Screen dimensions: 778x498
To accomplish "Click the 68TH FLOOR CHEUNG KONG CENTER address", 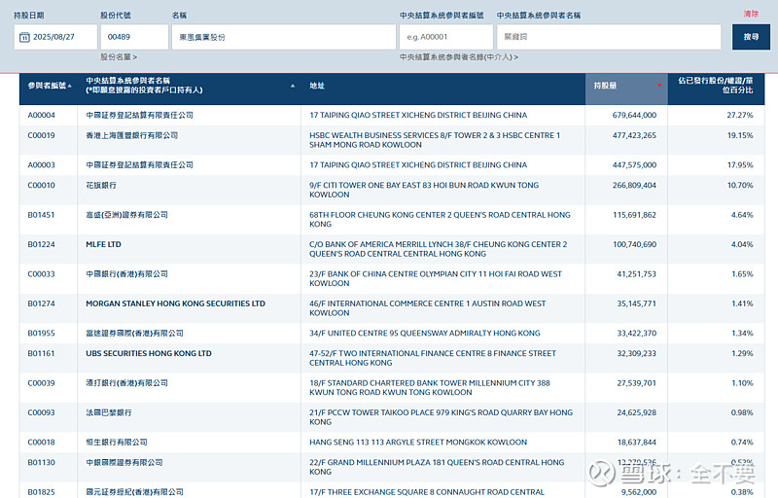I will (x=441, y=219).
